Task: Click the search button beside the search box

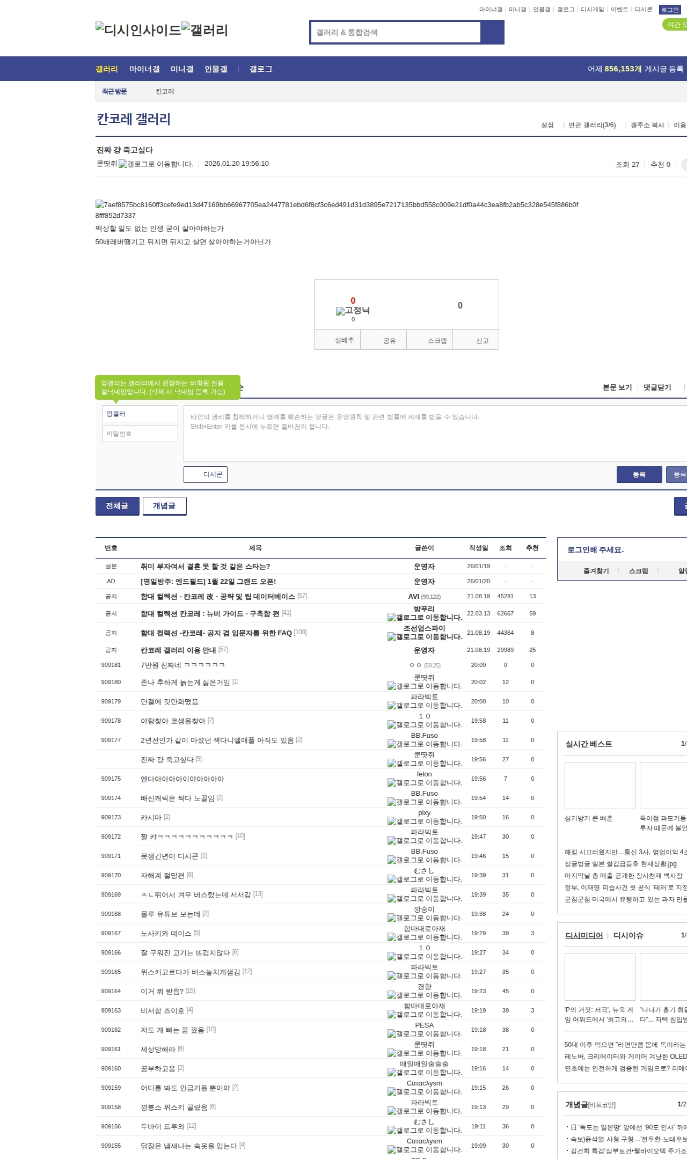Action: pos(492,32)
